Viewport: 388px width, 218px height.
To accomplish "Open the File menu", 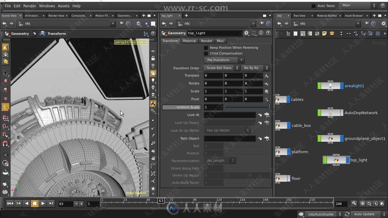I will (8, 6).
